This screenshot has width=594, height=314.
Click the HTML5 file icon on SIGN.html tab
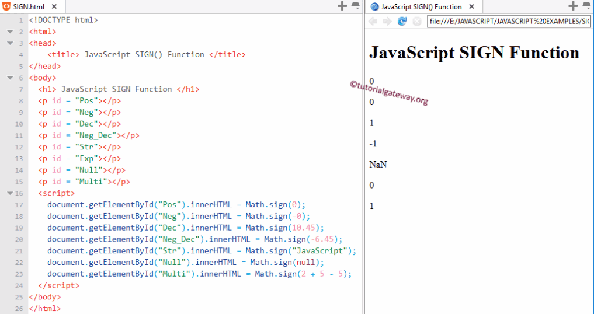6,6
